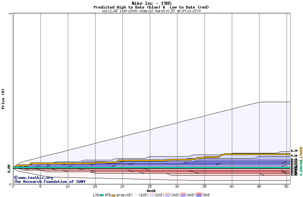Click the x-axis tick label '5'
The width and height of the screenshot is (303, 197).
40,186
